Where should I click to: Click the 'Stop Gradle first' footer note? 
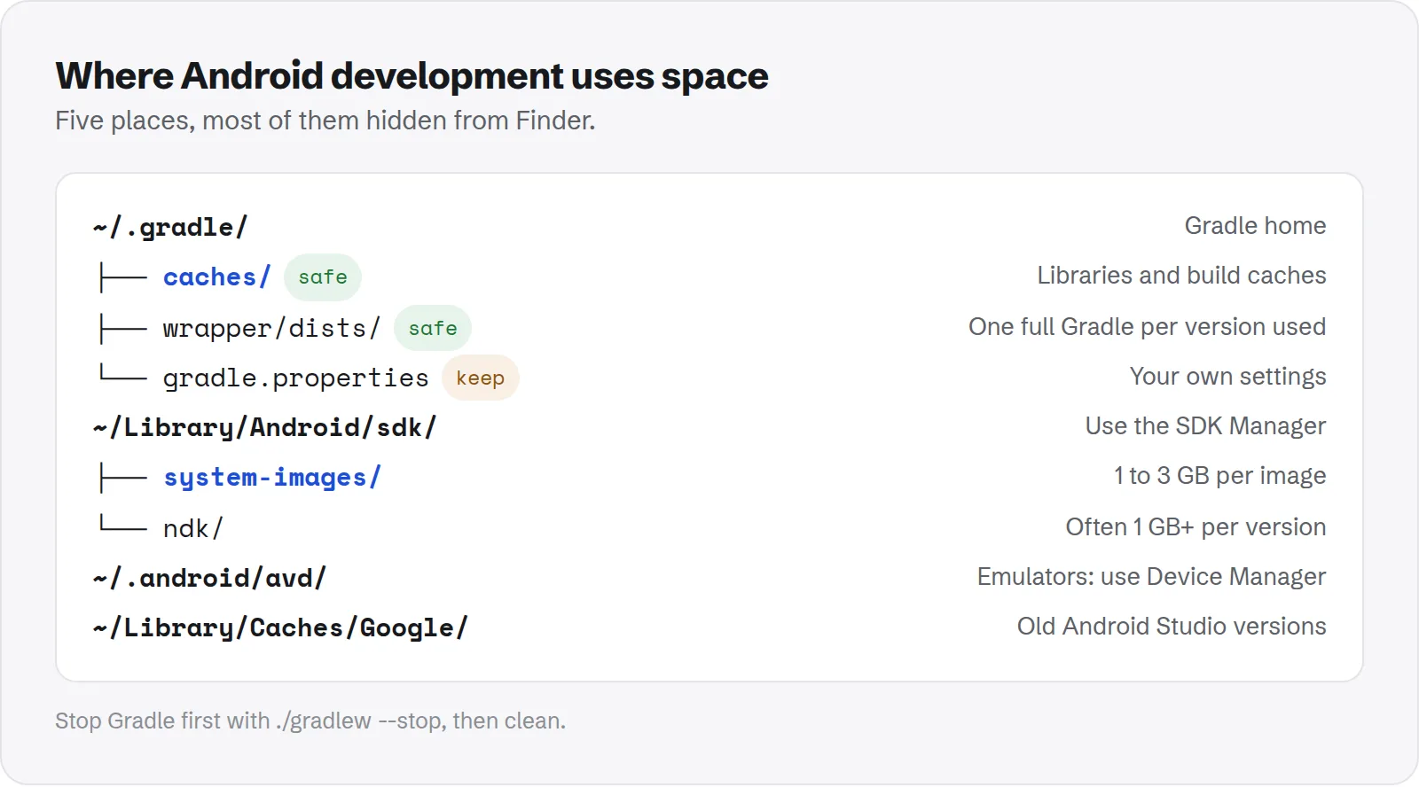310,721
